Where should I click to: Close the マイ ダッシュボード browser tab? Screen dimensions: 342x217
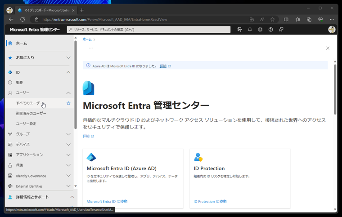click(x=73, y=10)
